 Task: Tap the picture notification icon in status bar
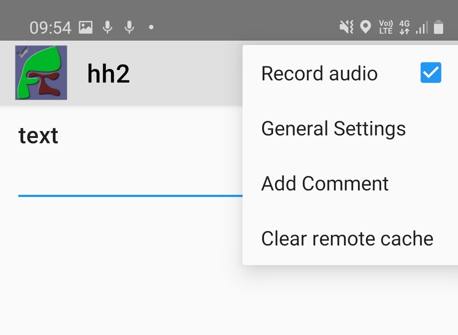click(x=86, y=28)
